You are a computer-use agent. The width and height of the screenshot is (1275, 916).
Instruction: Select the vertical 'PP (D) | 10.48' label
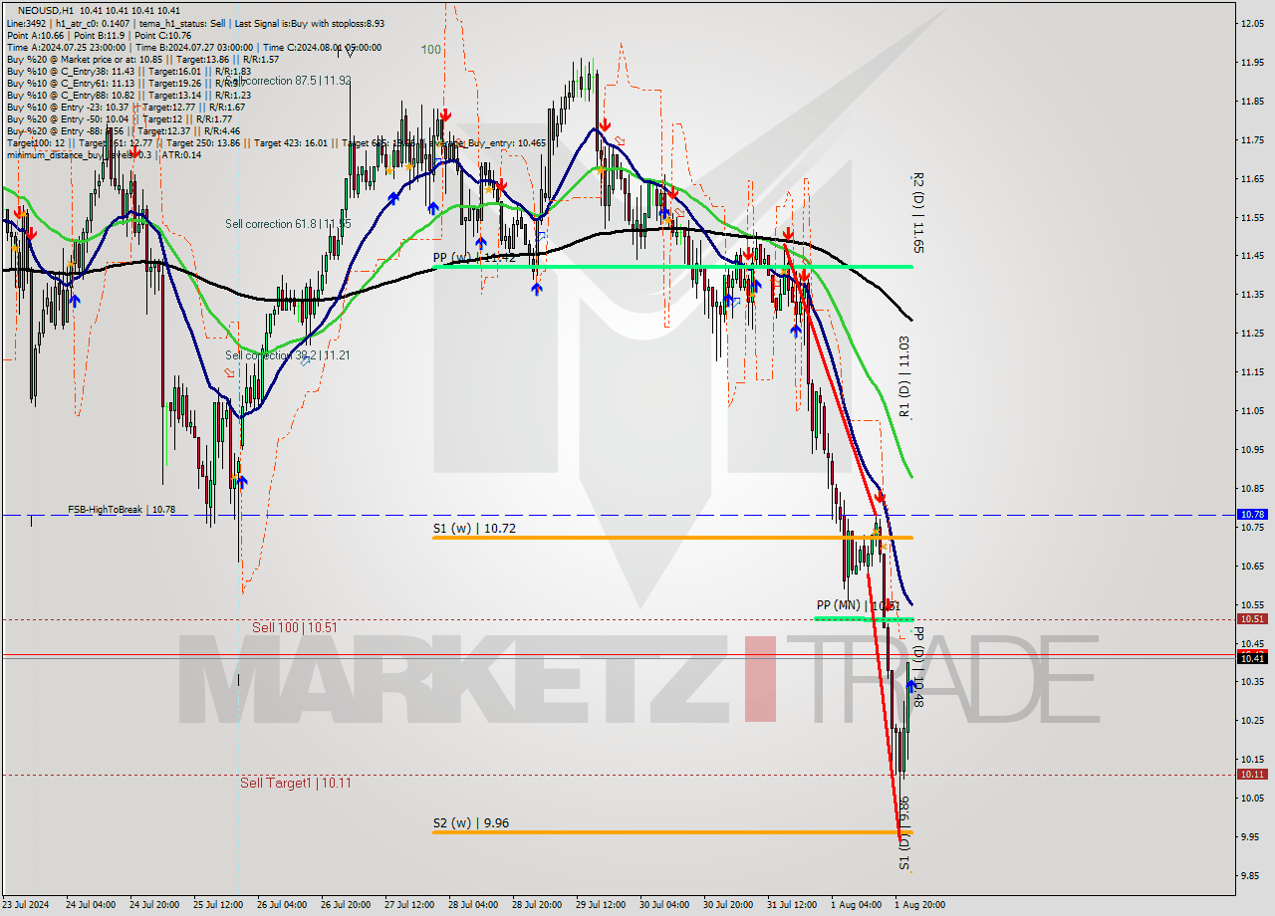(917, 667)
